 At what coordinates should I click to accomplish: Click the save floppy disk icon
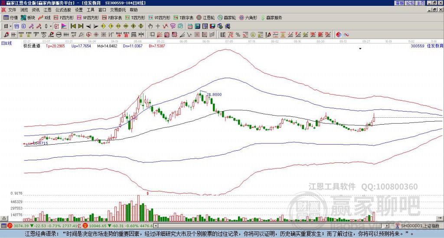[x=212, y=26]
